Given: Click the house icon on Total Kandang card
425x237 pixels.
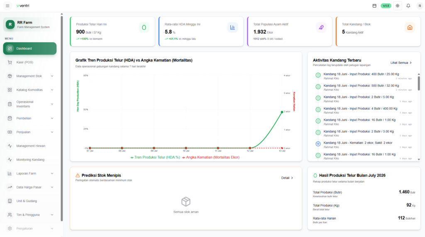Looking at the screenshot, I should pos(410,27).
